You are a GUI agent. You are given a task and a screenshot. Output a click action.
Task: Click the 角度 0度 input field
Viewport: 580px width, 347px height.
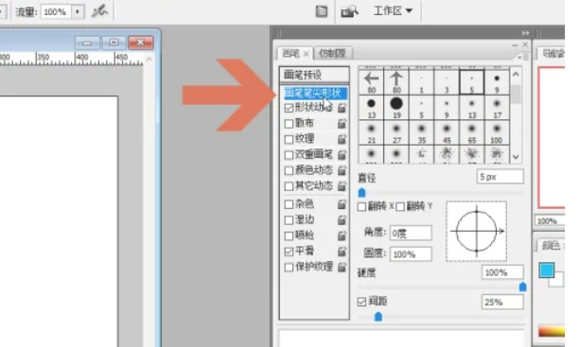411,234
